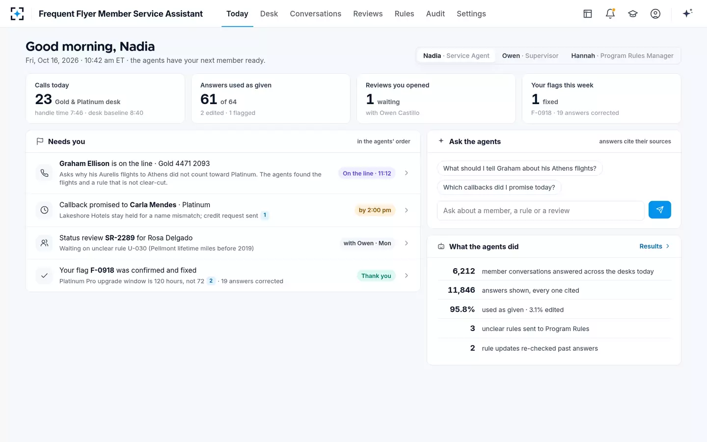Open the layout panel icon in header
Screen dimensions: 707x442
pos(588,14)
